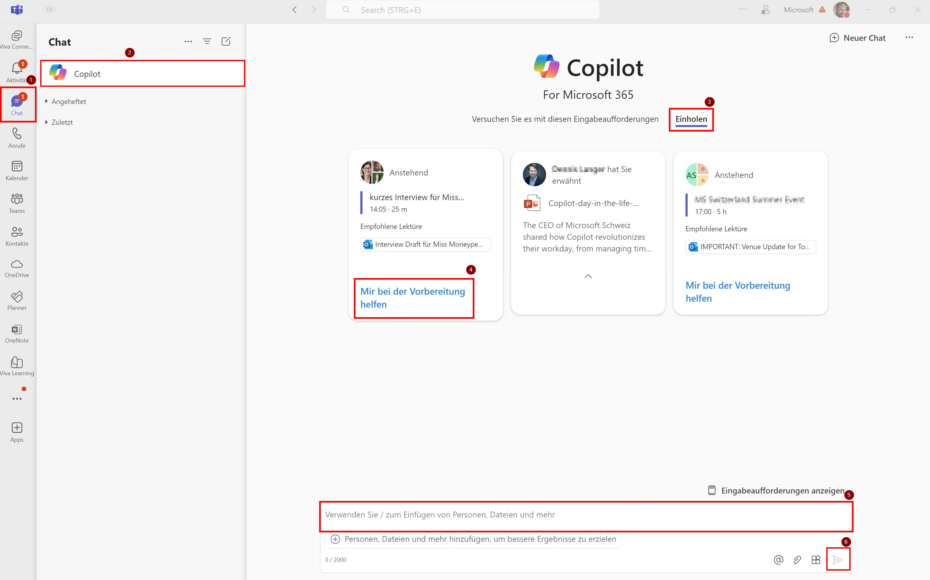
Task: Open the Aktivität notifications icon
Action: click(x=17, y=70)
